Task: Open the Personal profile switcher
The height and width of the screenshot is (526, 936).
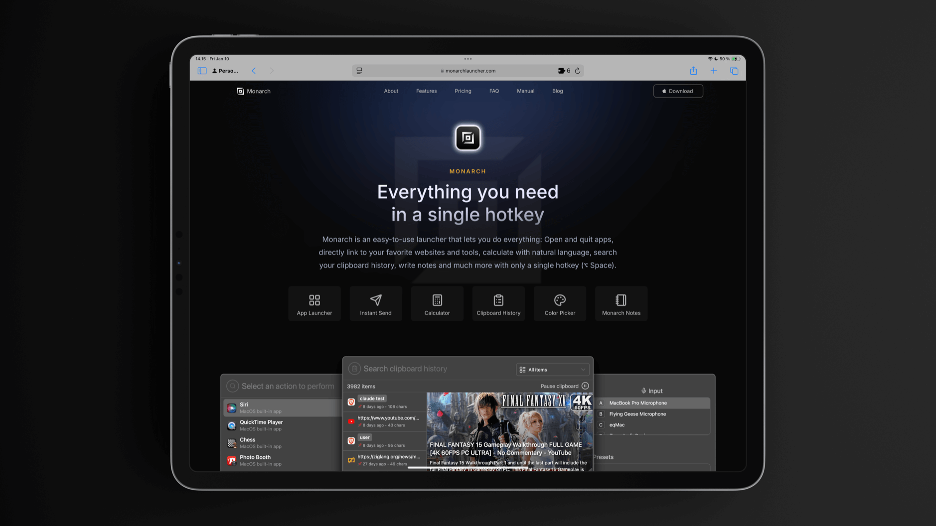Action: point(225,71)
